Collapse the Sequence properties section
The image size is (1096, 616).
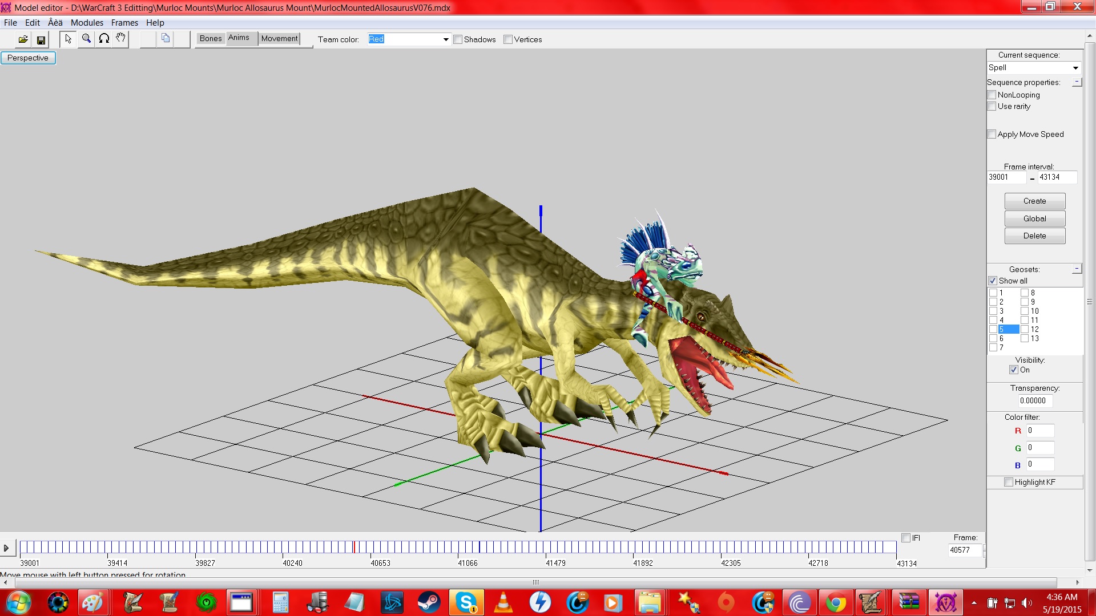tap(1077, 82)
